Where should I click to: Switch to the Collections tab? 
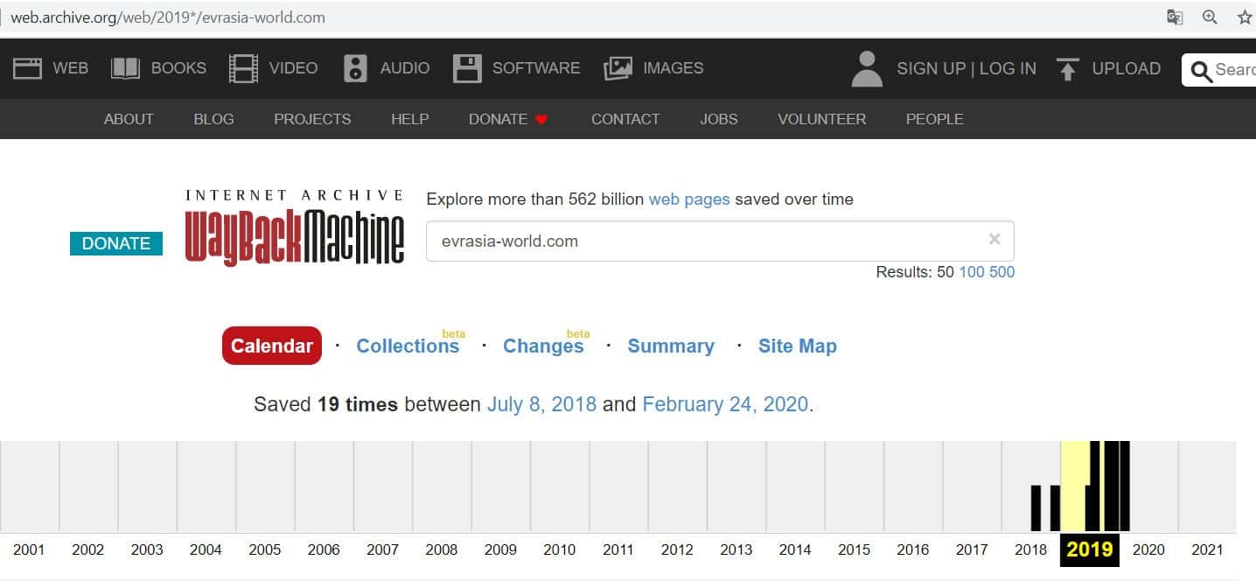(408, 346)
